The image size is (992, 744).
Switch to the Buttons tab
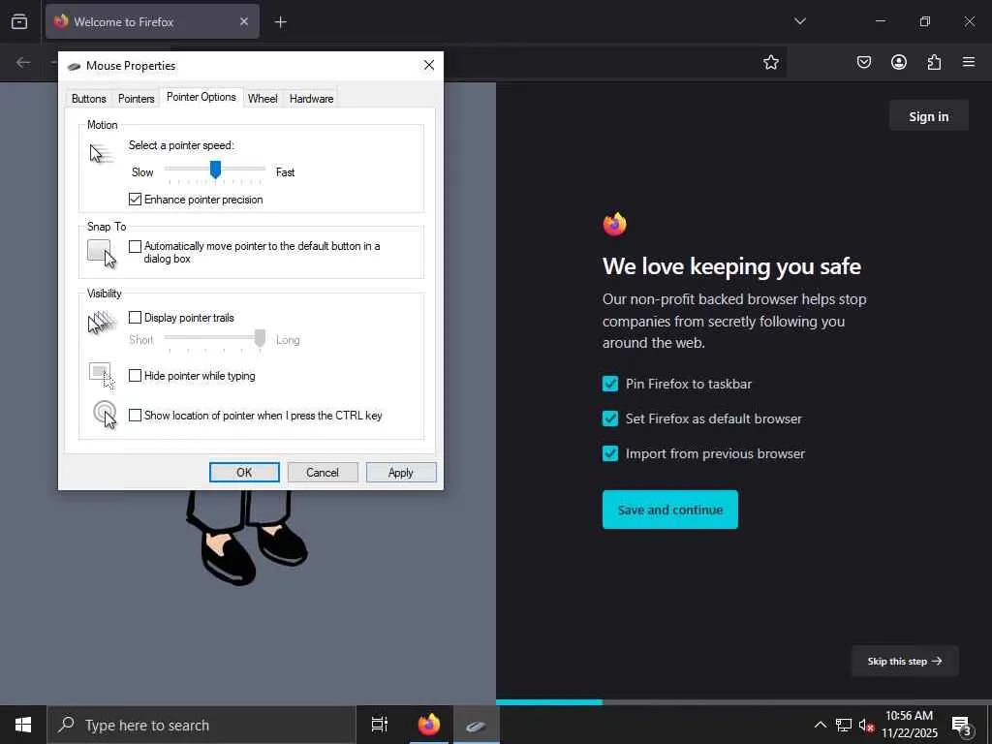tap(88, 99)
